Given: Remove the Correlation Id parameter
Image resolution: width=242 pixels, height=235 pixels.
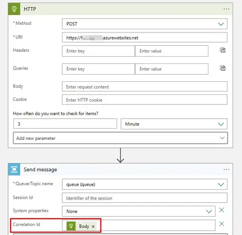Looking at the screenshot, I should [x=222, y=224].
